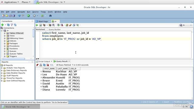Sort by LAST_NAME column header
The width and height of the screenshot is (194, 109).
(x=62, y=69)
